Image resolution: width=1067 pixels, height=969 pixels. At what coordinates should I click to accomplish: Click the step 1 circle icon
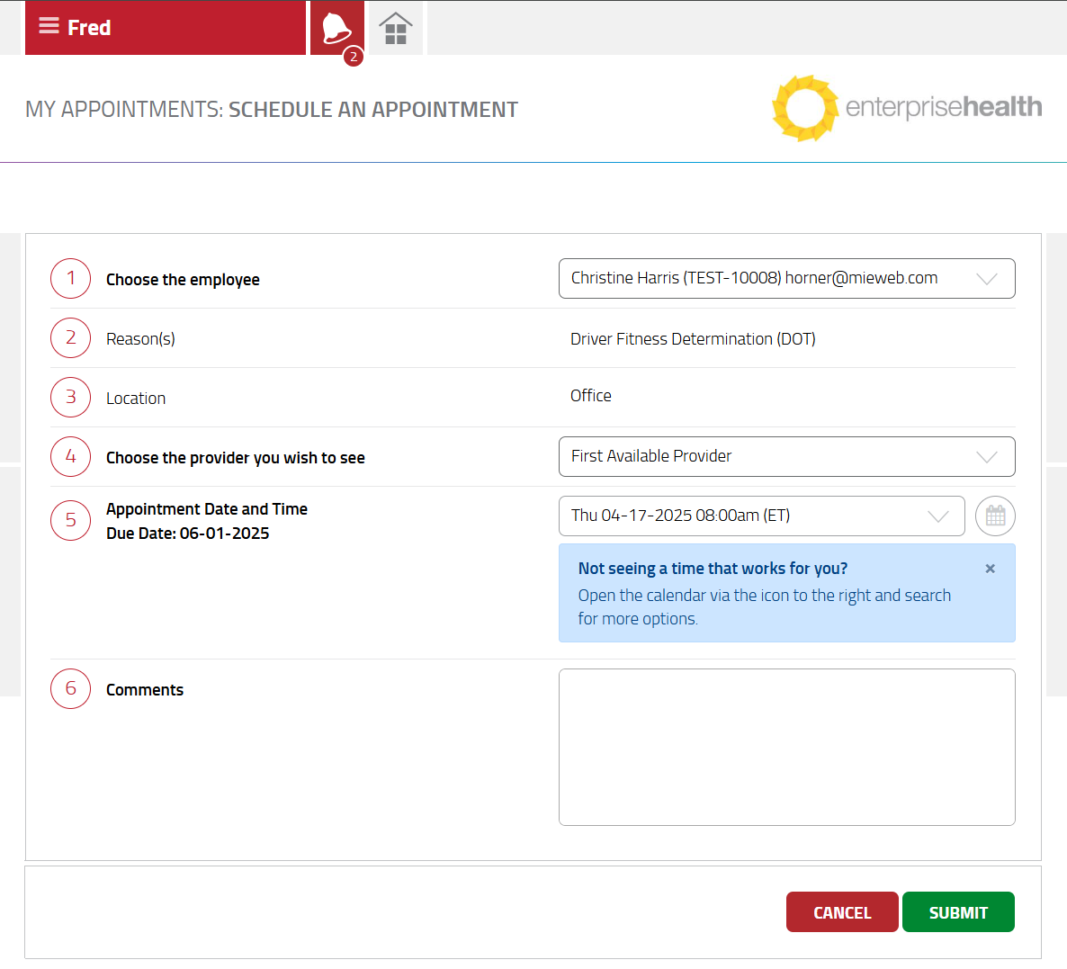tap(70, 279)
